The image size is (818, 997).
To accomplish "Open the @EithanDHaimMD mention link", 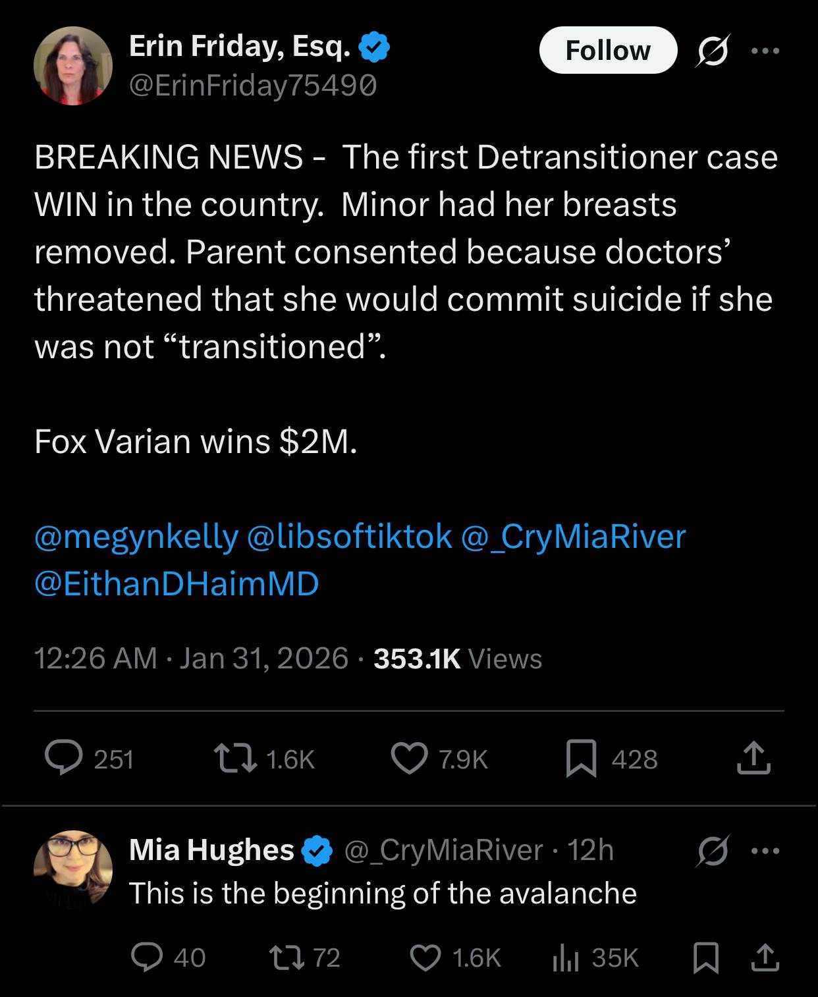I will 177,583.
